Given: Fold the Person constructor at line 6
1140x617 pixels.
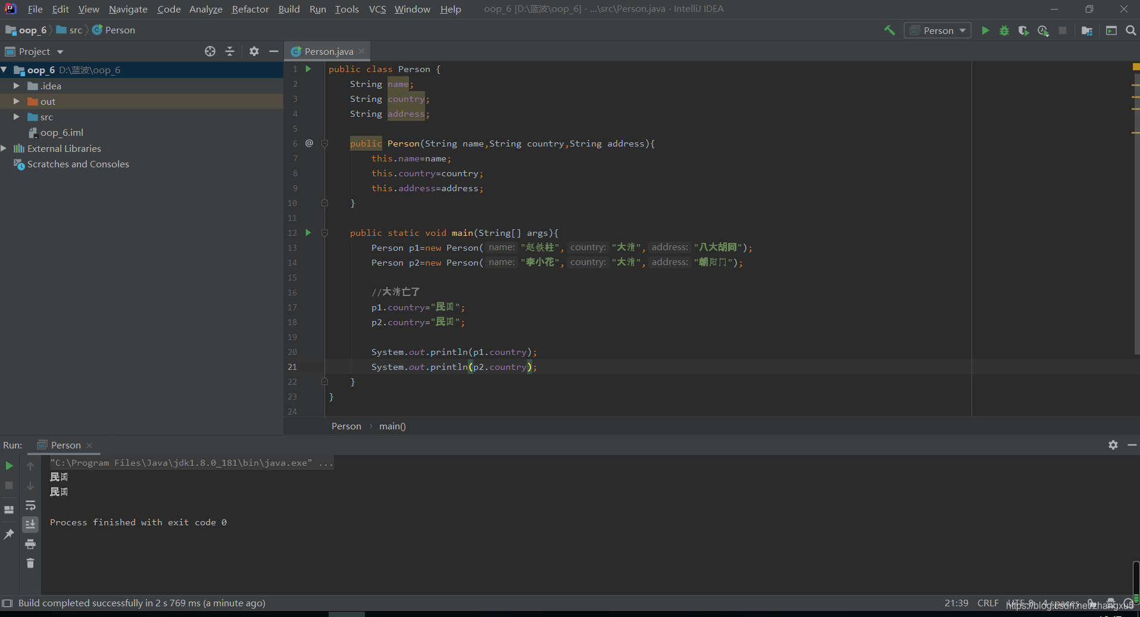Looking at the screenshot, I should click(325, 143).
